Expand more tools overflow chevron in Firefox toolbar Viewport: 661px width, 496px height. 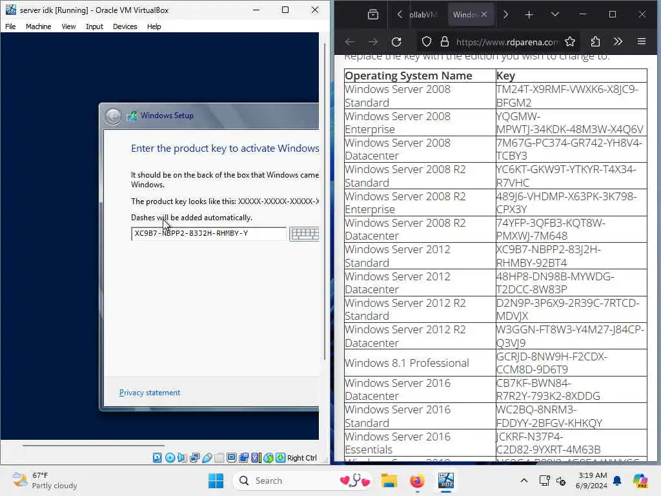pos(618,42)
